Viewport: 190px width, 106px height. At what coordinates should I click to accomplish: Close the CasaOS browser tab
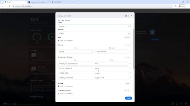coord(25,2)
